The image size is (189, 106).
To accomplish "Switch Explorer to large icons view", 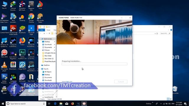I will click(x=171, y=99).
